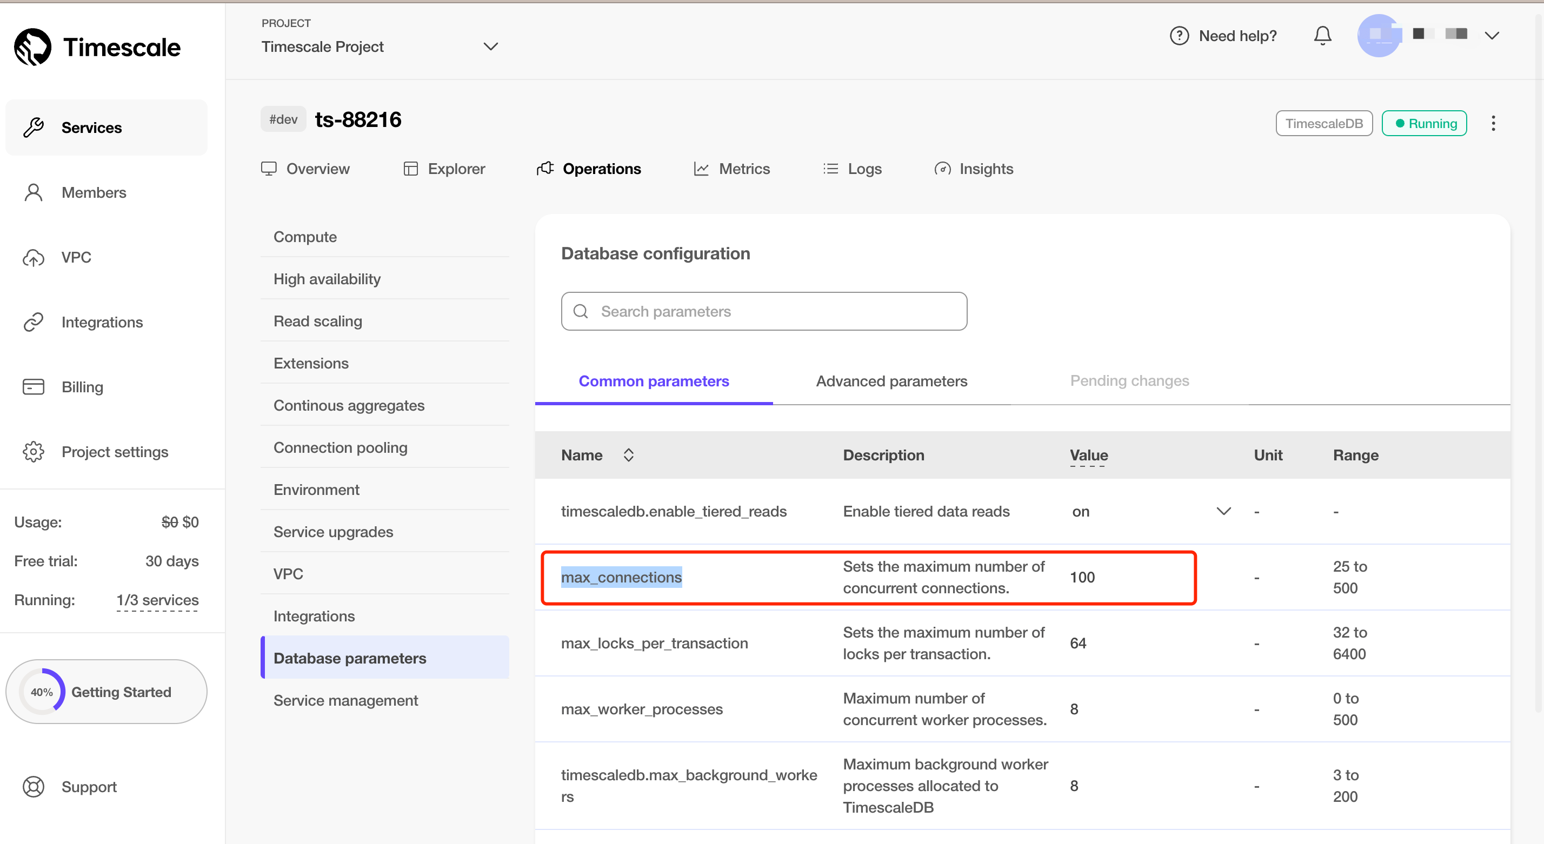Click the Integrations link icon in sidebar
Screen dimensions: 1544x844
click(33, 321)
